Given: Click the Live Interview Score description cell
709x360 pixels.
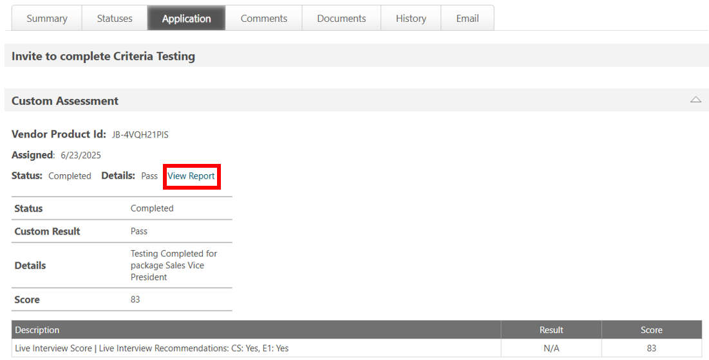Looking at the screenshot, I should [x=256, y=348].
